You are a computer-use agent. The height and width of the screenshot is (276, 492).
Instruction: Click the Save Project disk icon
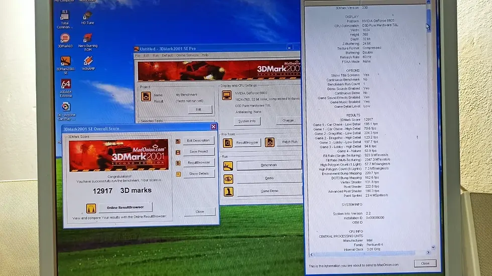pos(178,152)
